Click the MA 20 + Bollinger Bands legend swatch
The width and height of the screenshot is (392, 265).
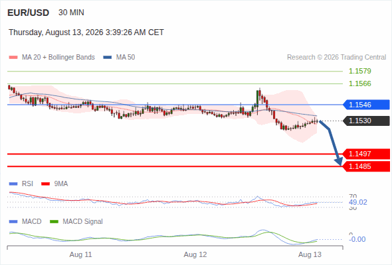tap(13, 58)
